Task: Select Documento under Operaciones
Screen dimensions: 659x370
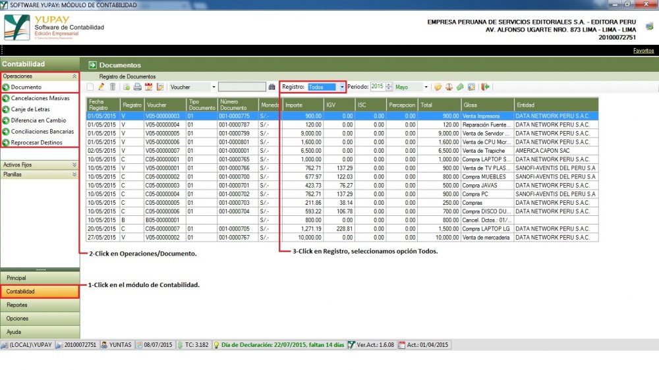Action: click(x=26, y=88)
